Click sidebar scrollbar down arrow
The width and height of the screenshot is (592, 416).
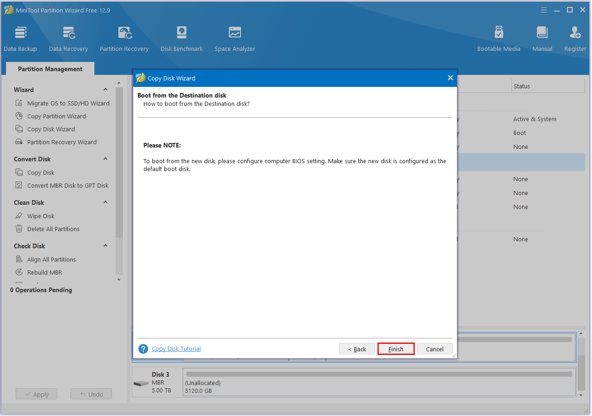coord(119,280)
